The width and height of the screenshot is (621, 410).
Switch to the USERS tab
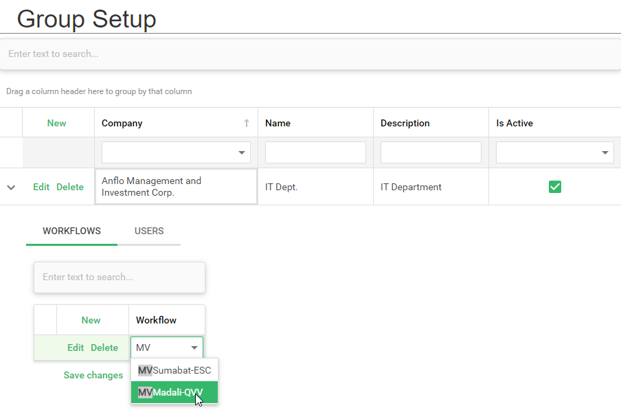point(149,231)
